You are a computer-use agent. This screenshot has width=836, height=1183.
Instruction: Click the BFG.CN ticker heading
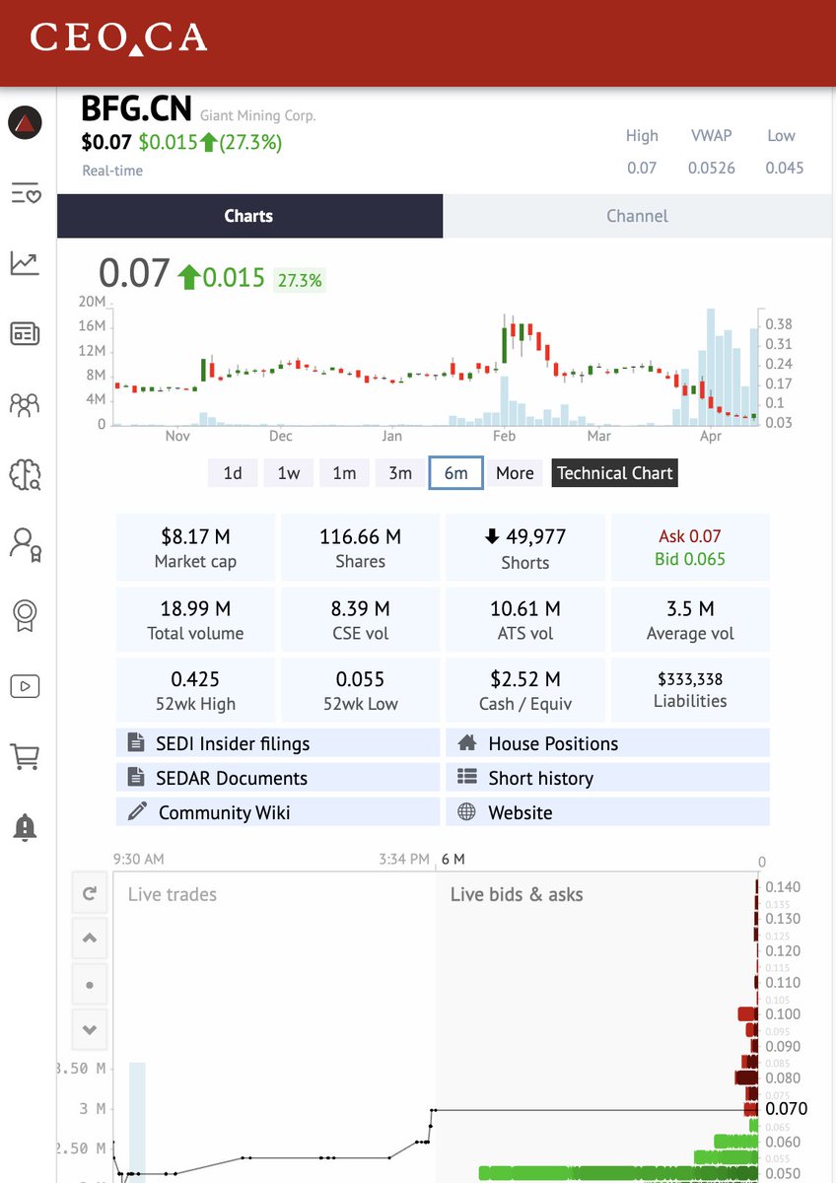[x=136, y=108]
